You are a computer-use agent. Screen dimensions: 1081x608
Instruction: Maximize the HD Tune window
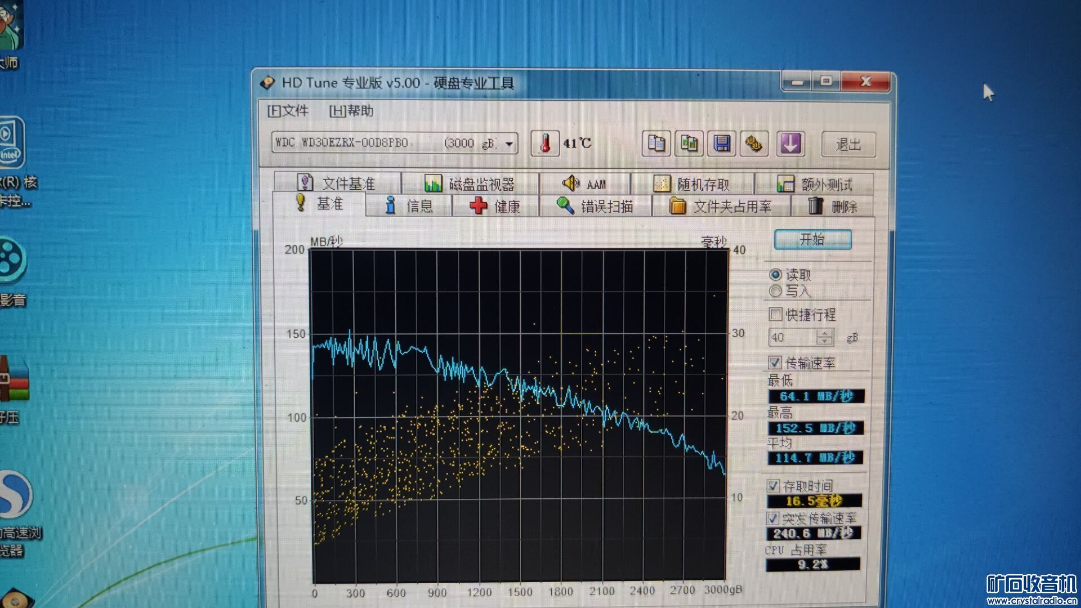[x=826, y=82]
